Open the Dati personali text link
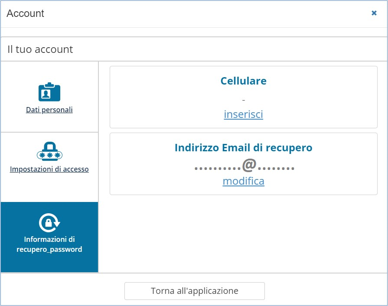This screenshot has height=306, width=388. [49, 110]
